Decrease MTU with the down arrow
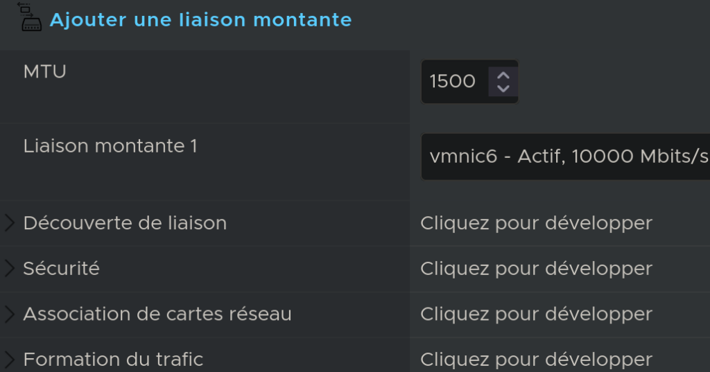 click(x=503, y=89)
